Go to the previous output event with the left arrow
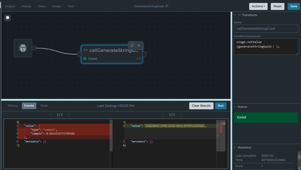 point(163,115)
